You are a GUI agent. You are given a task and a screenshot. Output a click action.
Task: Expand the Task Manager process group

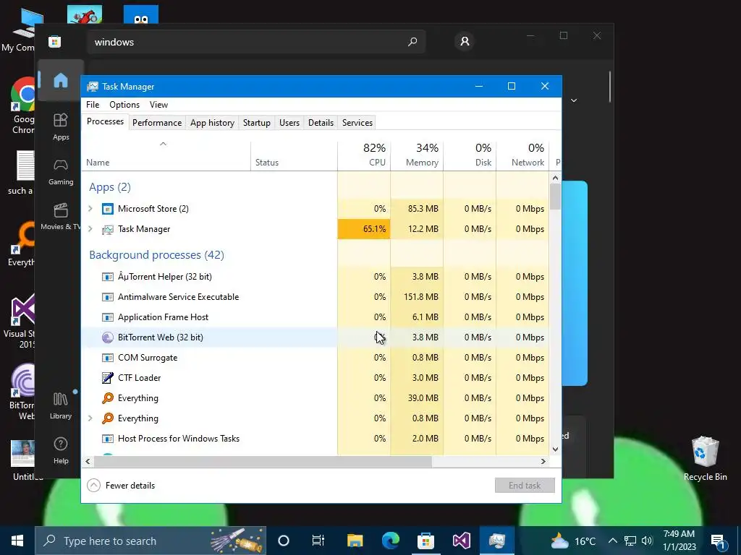[x=90, y=229]
